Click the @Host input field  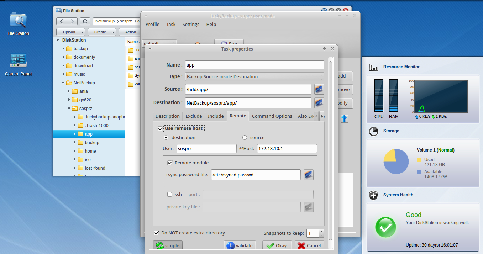[287, 149]
